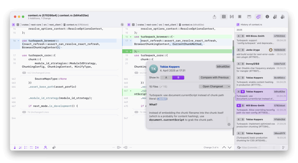Click next_client in left path bar

pos(55,25)
